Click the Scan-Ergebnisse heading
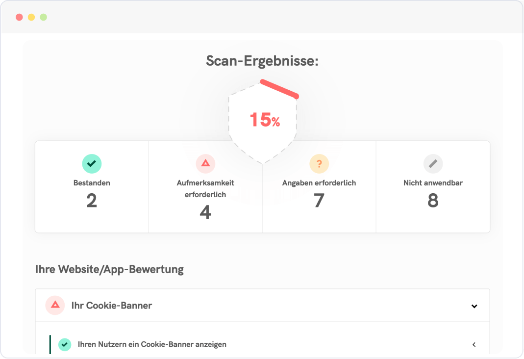Viewport: 524px width, 359px height. click(262, 61)
